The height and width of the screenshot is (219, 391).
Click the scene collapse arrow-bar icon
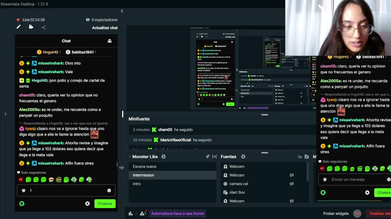click(215, 157)
